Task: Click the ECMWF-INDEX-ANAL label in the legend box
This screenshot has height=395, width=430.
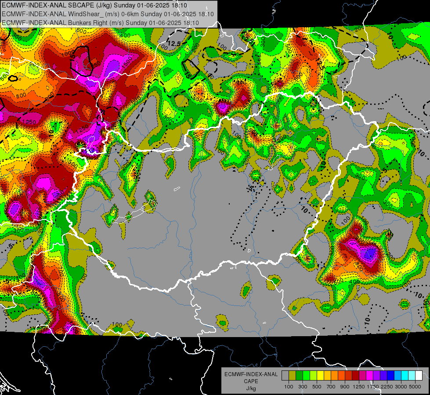Action: [251, 374]
